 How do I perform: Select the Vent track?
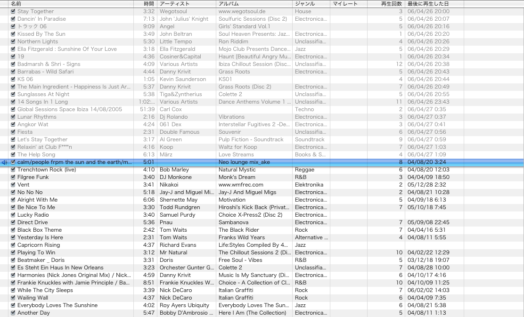coord(24,185)
